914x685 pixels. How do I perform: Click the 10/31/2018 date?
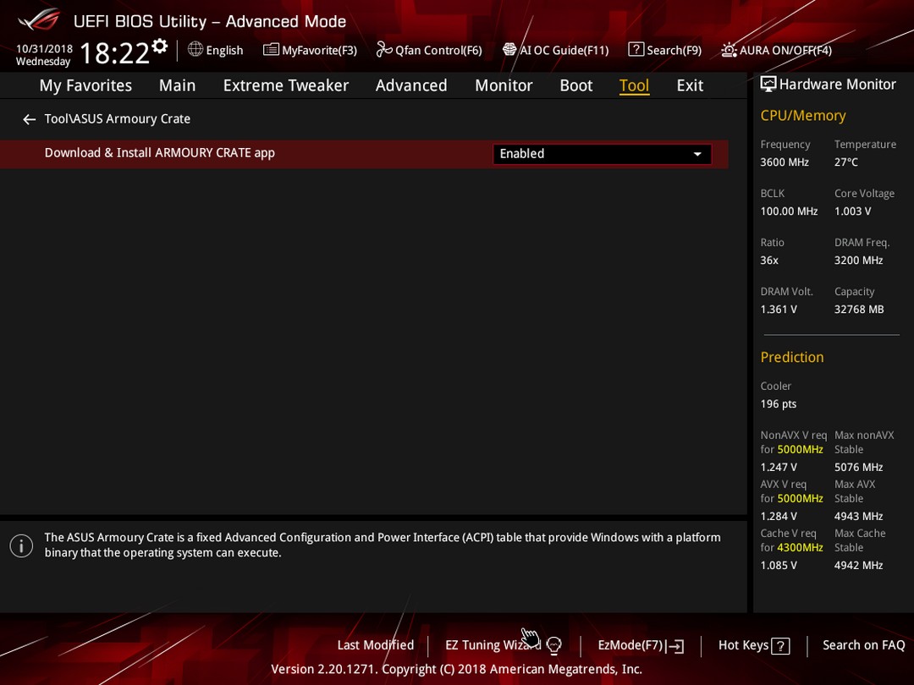coord(44,49)
